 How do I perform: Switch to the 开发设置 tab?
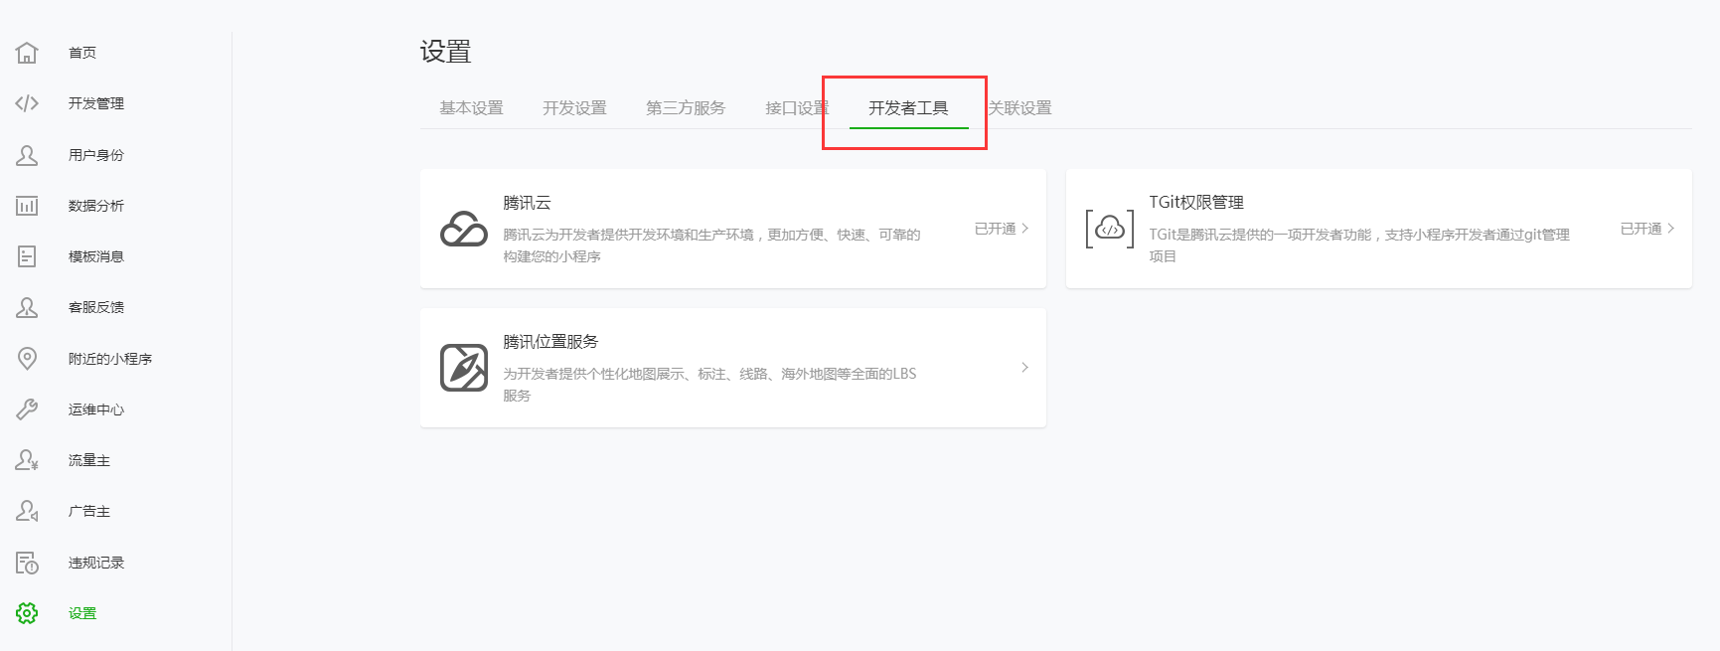(574, 107)
